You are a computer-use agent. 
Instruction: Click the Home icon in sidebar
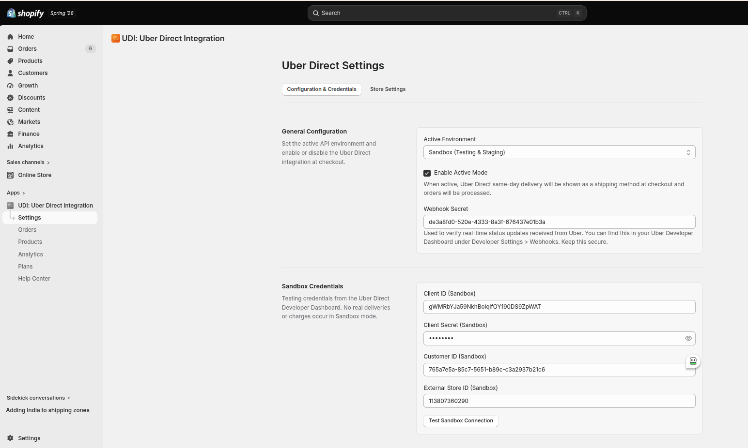(10, 37)
